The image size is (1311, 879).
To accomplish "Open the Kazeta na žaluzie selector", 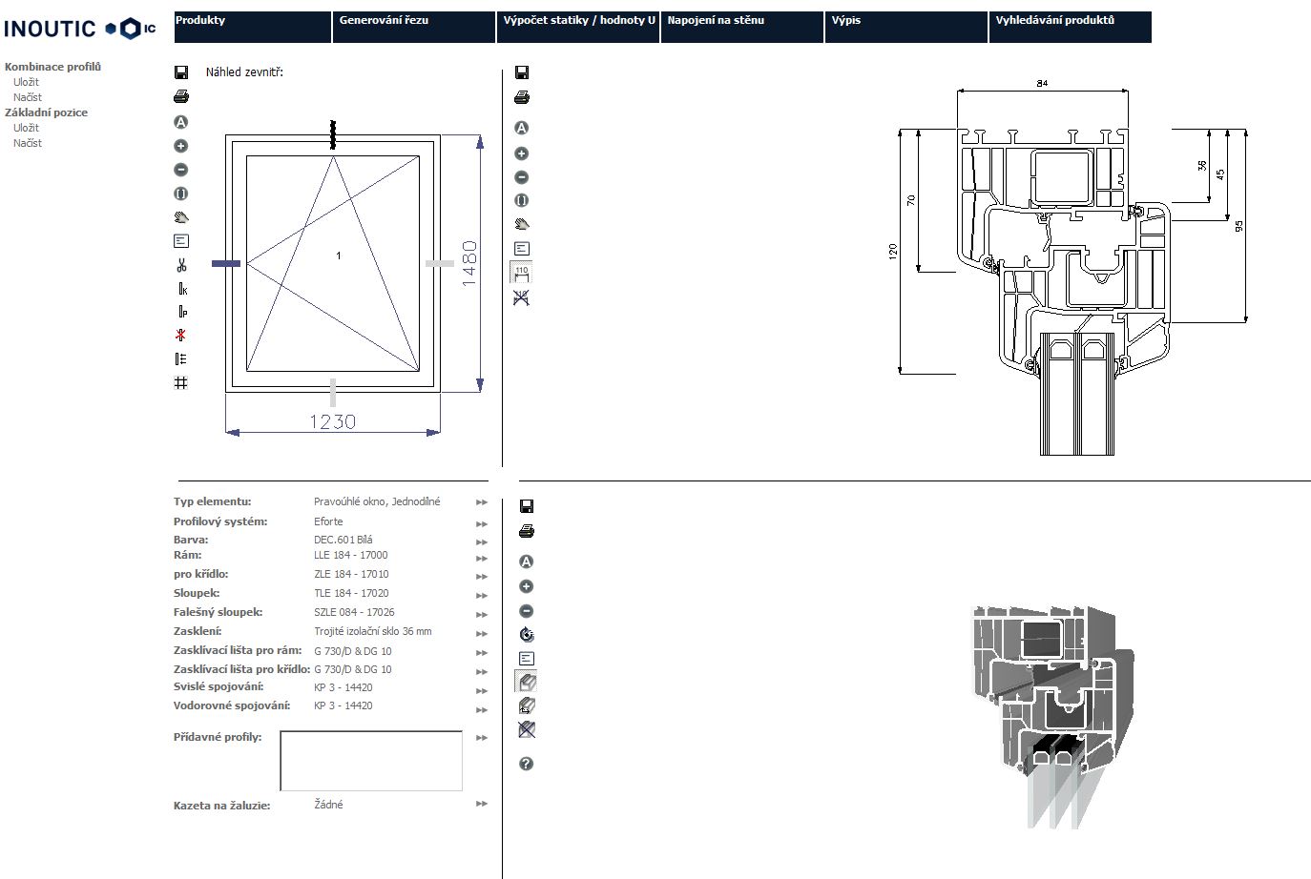I will [480, 804].
